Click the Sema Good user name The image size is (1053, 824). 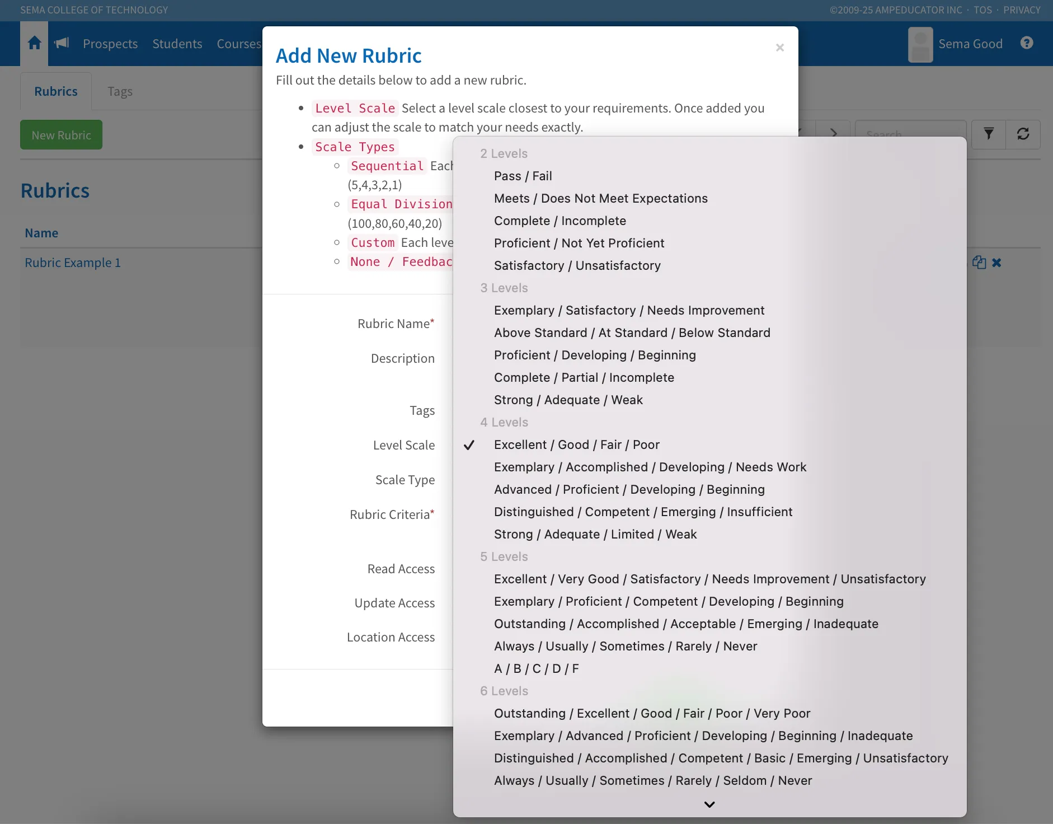pyautogui.click(x=970, y=44)
